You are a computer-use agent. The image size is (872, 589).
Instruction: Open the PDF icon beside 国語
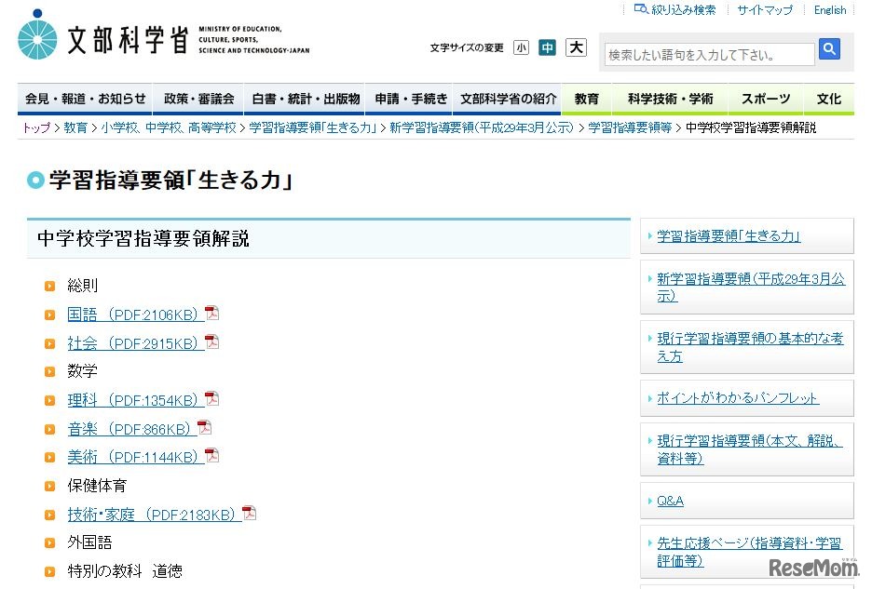coord(211,314)
